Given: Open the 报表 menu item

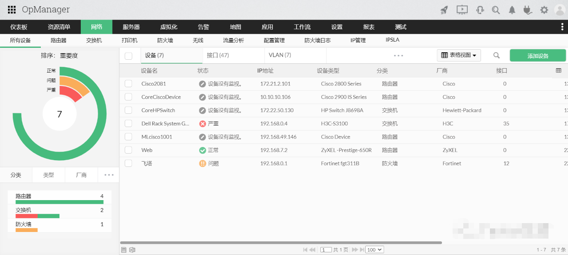Looking at the screenshot, I should click(x=368, y=27).
